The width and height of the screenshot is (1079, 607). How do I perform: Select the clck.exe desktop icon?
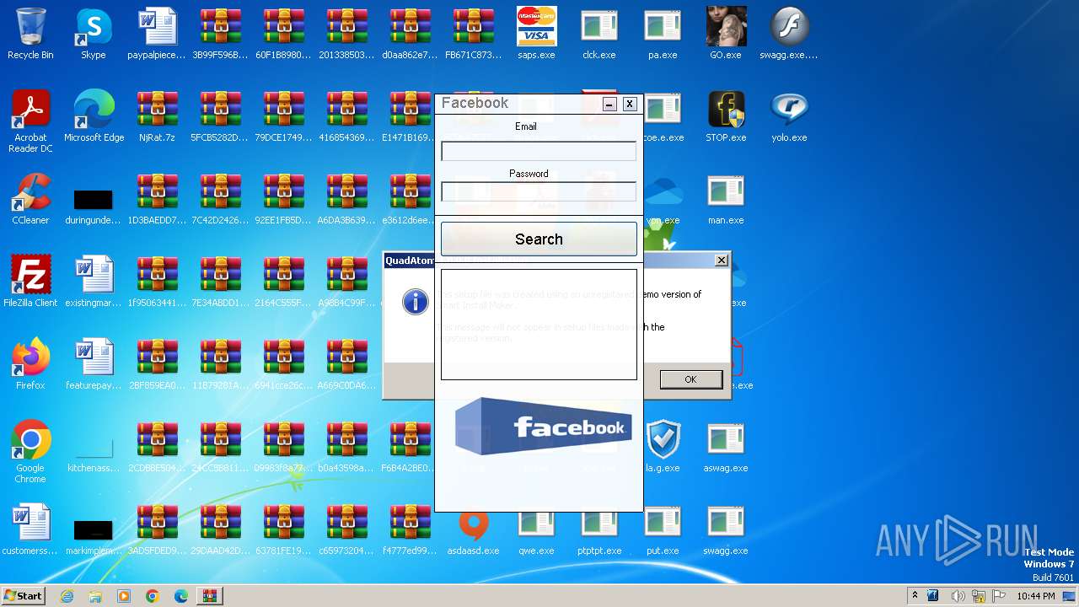tap(599, 34)
